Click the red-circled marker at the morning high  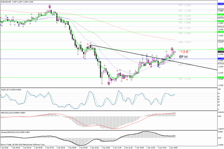[x=49, y=7]
